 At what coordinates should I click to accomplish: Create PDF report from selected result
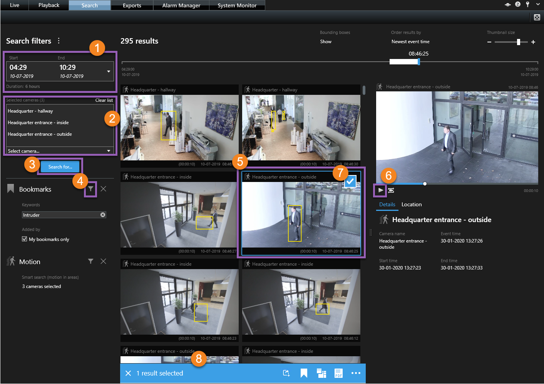tap(338, 373)
